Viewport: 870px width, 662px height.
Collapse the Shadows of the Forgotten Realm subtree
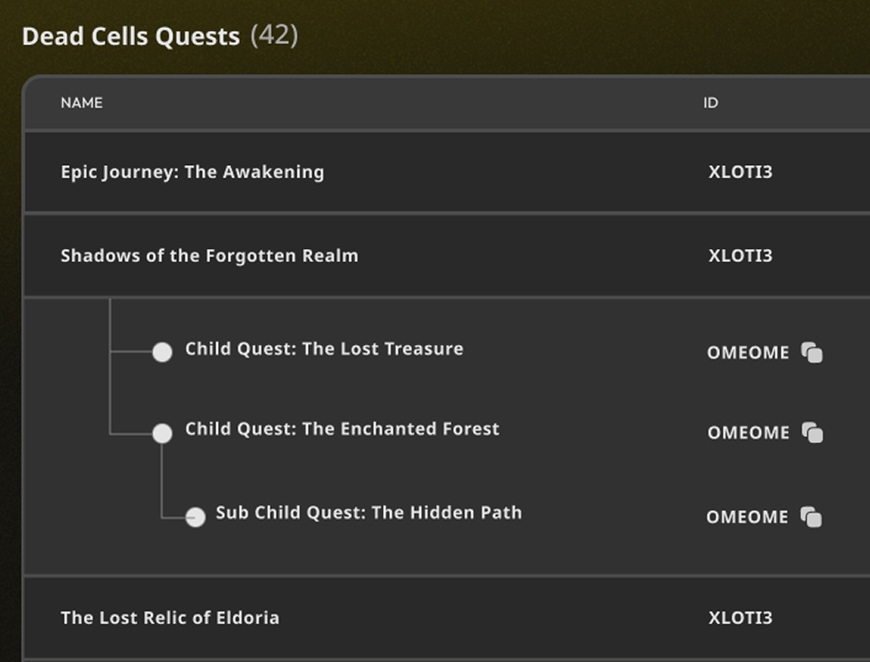(x=209, y=255)
